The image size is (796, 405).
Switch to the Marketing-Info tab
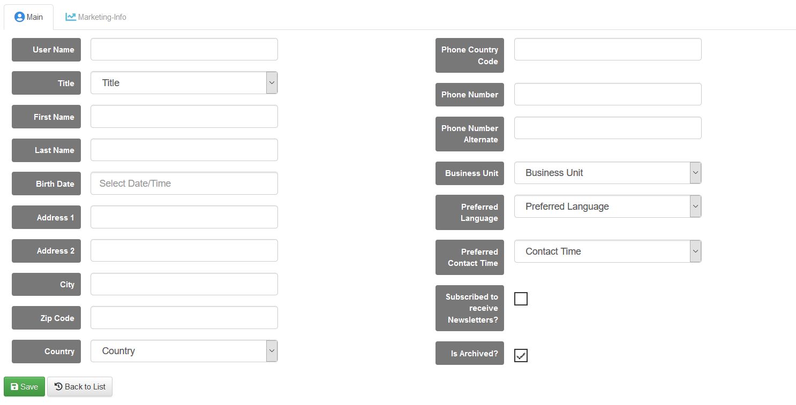pyautogui.click(x=96, y=17)
